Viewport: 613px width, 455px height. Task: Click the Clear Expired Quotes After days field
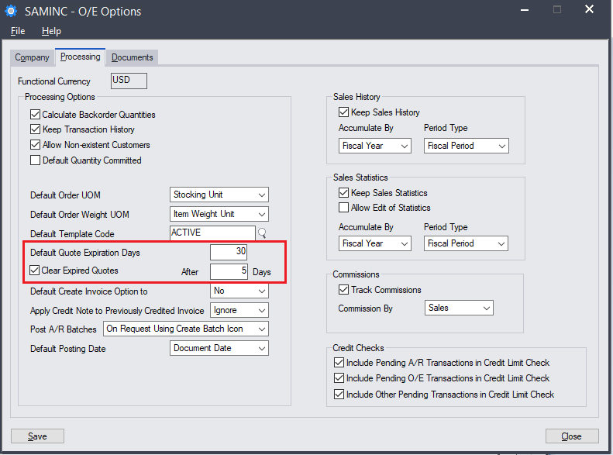(x=229, y=271)
